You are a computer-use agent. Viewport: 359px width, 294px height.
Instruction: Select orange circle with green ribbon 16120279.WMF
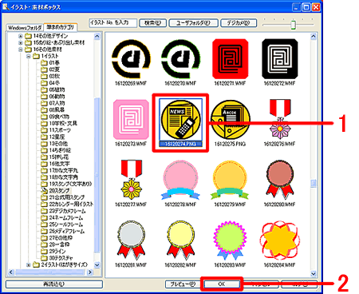230,180
